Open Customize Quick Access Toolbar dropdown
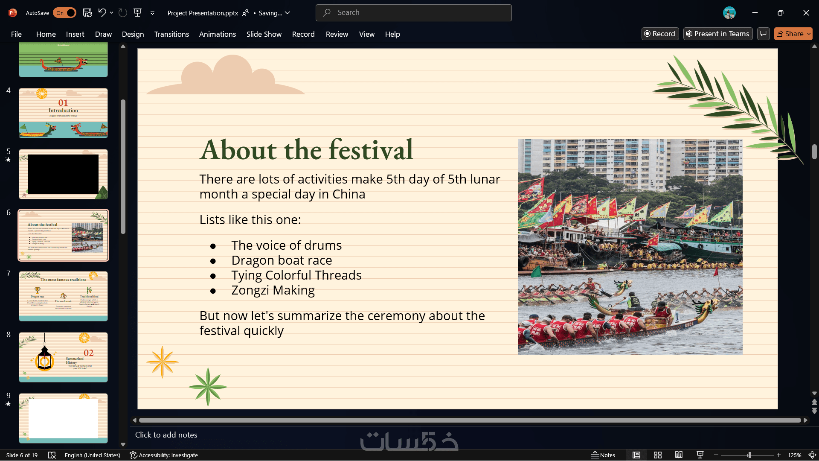Screen dimensions: 819x461 tap(152, 13)
